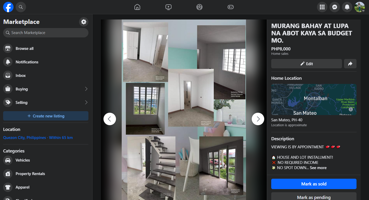Open Marketplace Notifications in sidebar
The height and width of the screenshot is (200, 369).
click(x=46, y=62)
